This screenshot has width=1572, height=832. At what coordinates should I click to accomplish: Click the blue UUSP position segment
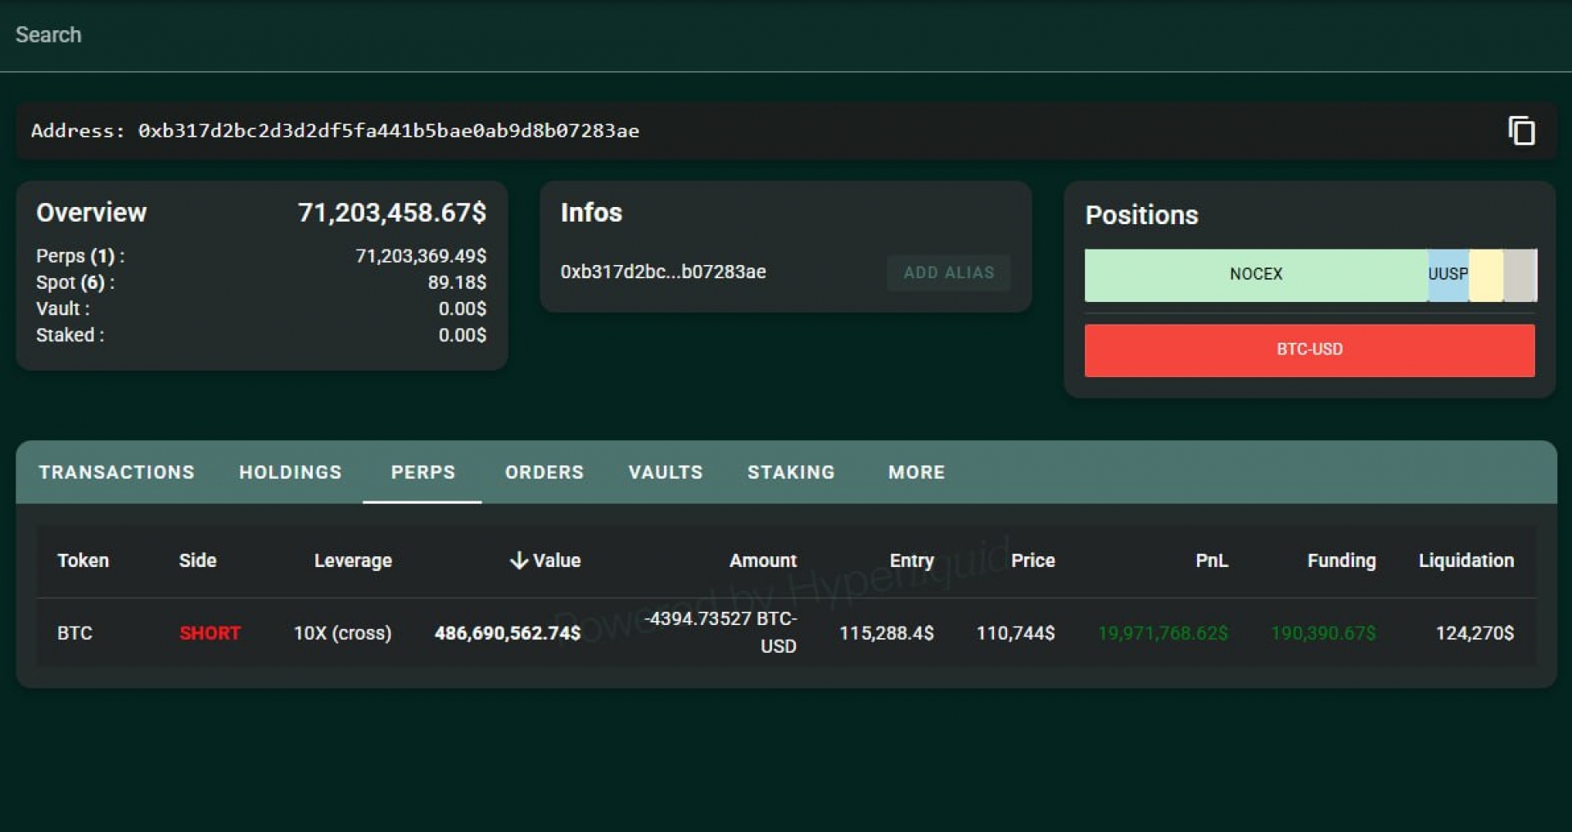point(1447,275)
